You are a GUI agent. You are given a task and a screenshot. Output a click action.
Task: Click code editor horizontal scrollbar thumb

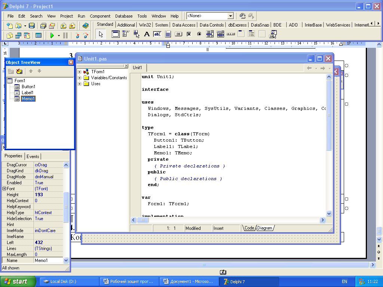(x=143, y=220)
